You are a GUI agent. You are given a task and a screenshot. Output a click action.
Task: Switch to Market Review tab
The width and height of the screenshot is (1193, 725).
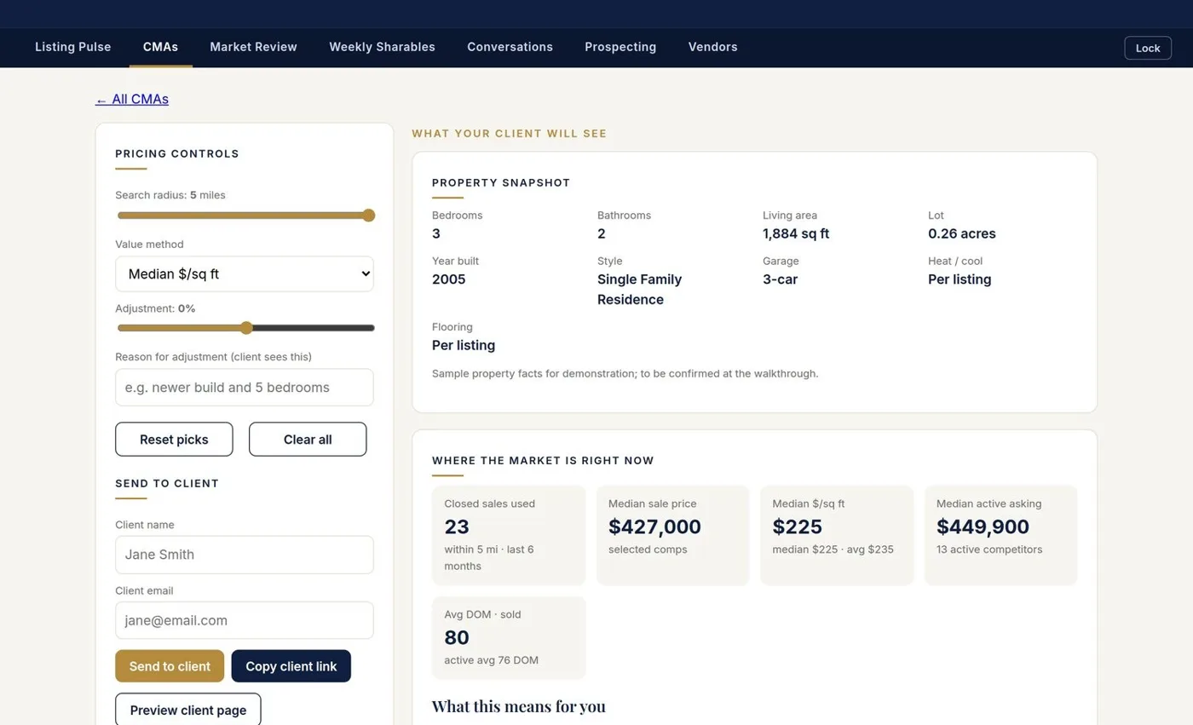point(253,47)
